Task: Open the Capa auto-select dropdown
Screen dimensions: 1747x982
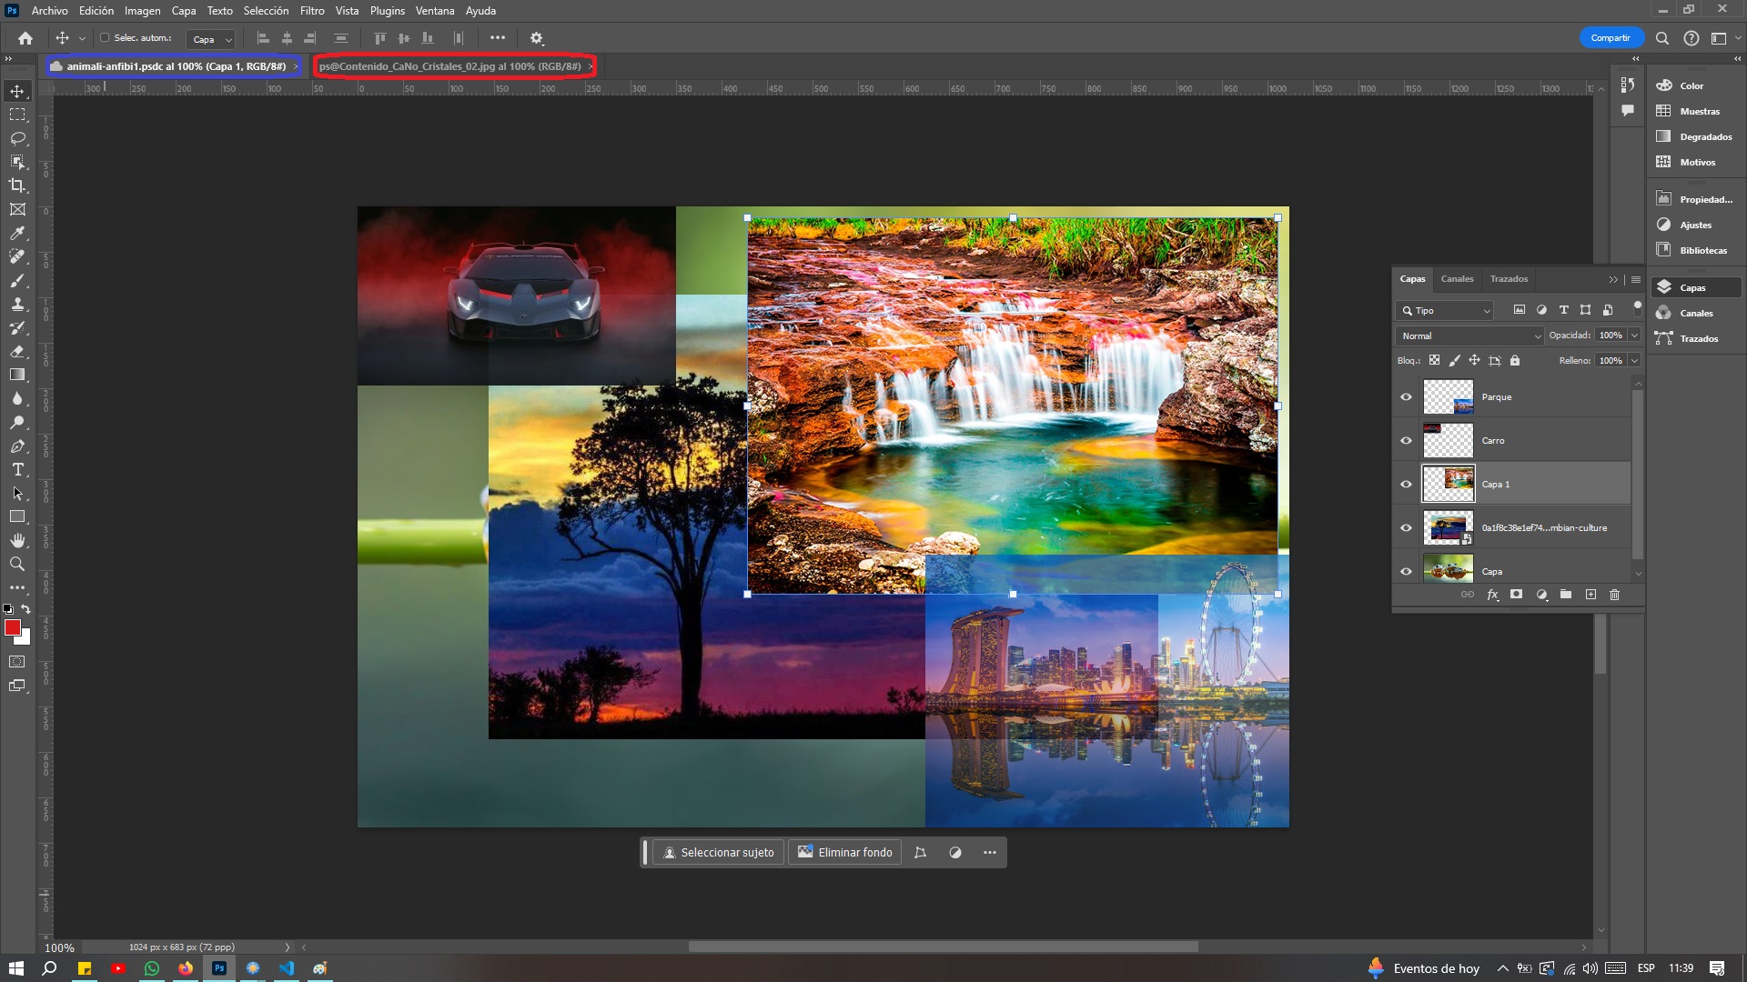Action: 211,39
